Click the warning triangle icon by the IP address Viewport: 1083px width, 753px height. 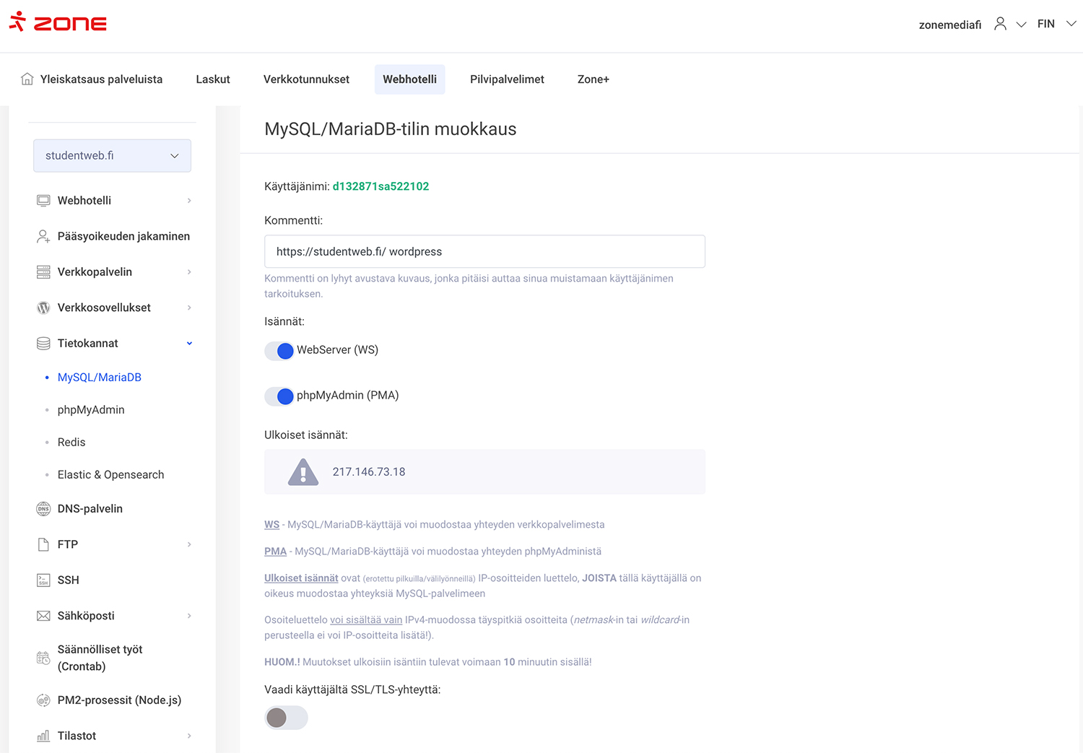(x=303, y=472)
